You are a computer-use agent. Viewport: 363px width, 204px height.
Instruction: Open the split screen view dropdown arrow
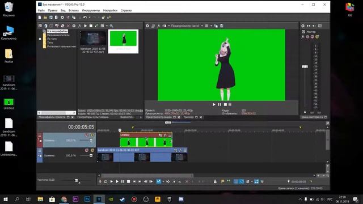click(169, 26)
